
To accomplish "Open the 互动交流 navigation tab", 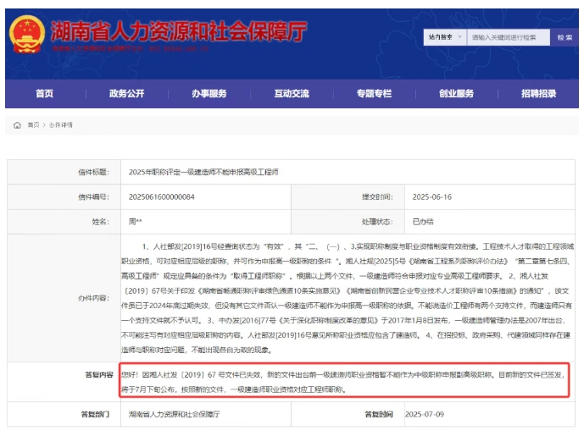I will (x=292, y=94).
